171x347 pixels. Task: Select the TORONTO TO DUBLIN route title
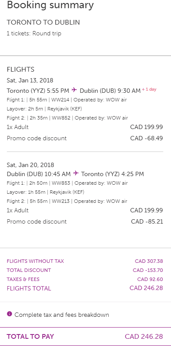pyautogui.click(x=43, y=22)
